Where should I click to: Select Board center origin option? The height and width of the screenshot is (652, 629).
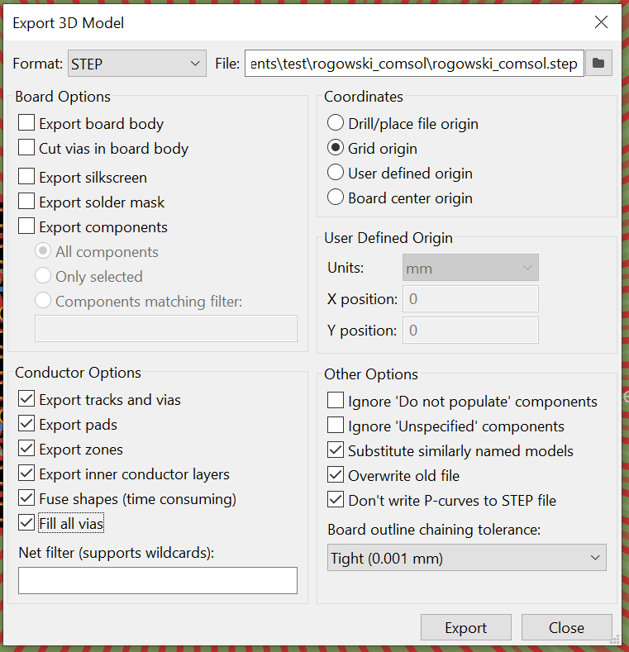[x=336, y=198]
